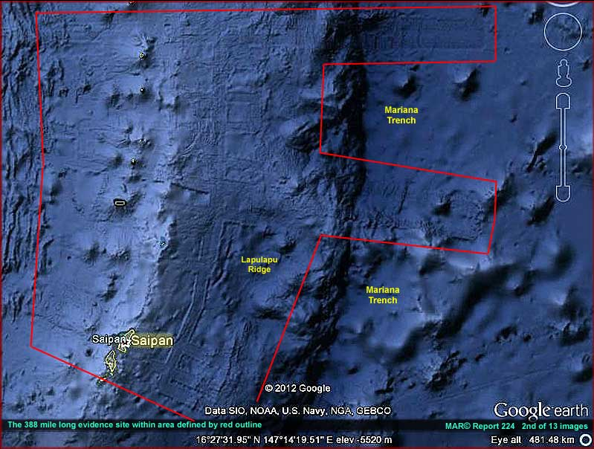Viewport: 594px width, 449px height.
Task: Click the elev -5520 m readout
Action: coord(372,439)
